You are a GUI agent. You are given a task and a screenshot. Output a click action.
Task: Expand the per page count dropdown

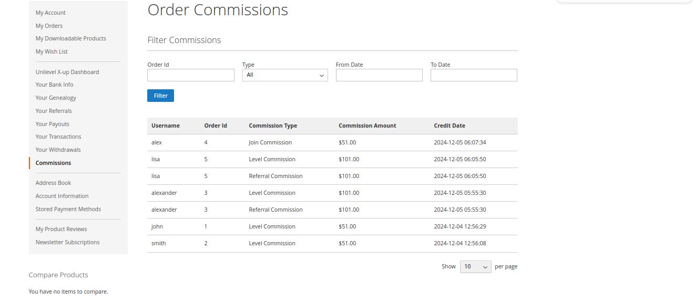475,267
